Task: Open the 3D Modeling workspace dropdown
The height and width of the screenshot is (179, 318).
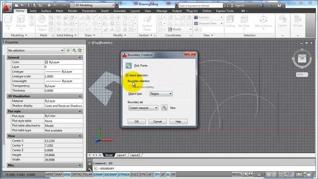Action: click(x=93, y=5)
